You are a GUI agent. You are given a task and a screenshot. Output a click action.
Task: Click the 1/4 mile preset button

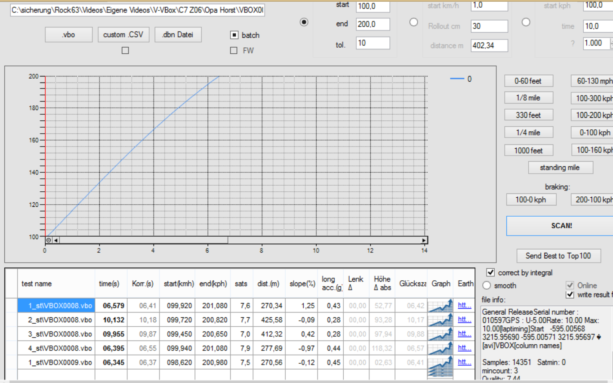coord(528,133)
